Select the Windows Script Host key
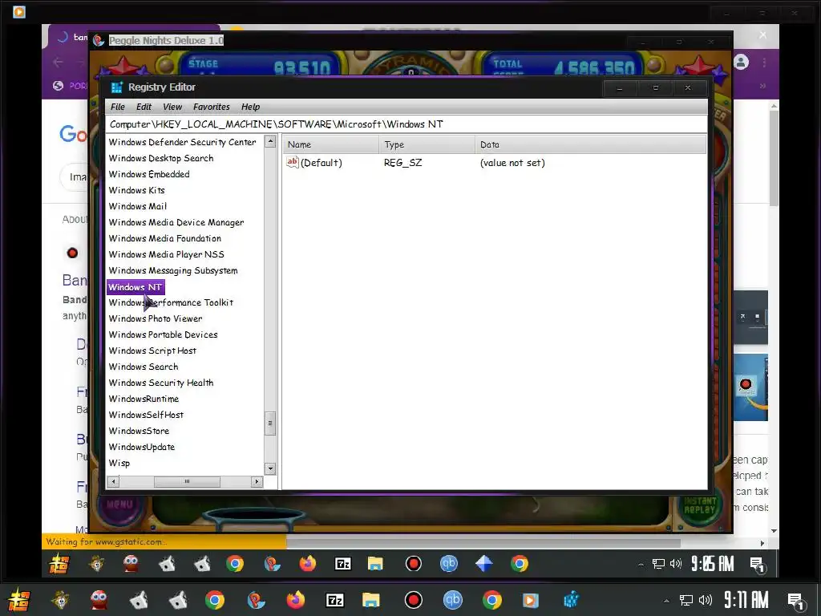Screen dimensions: 821x616 (152, 351)
